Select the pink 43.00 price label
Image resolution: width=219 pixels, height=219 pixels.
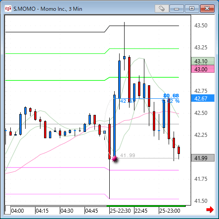203,69
